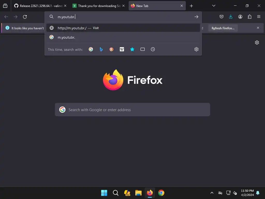The width and height of the screenshot is (265, 199).
Task: Show hidden system tray icons
Action: tap(212, 193)
